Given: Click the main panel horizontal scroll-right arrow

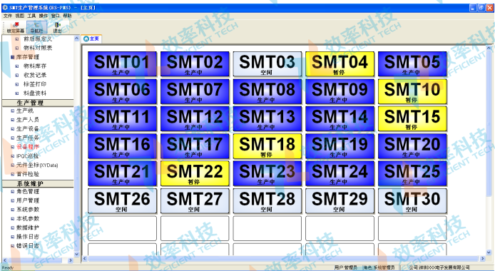Looking at the screenshot, I should 482,259.
